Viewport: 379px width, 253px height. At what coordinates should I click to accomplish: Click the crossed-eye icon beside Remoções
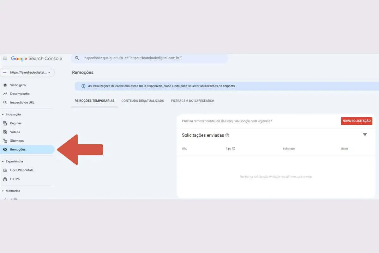(5, 150)
